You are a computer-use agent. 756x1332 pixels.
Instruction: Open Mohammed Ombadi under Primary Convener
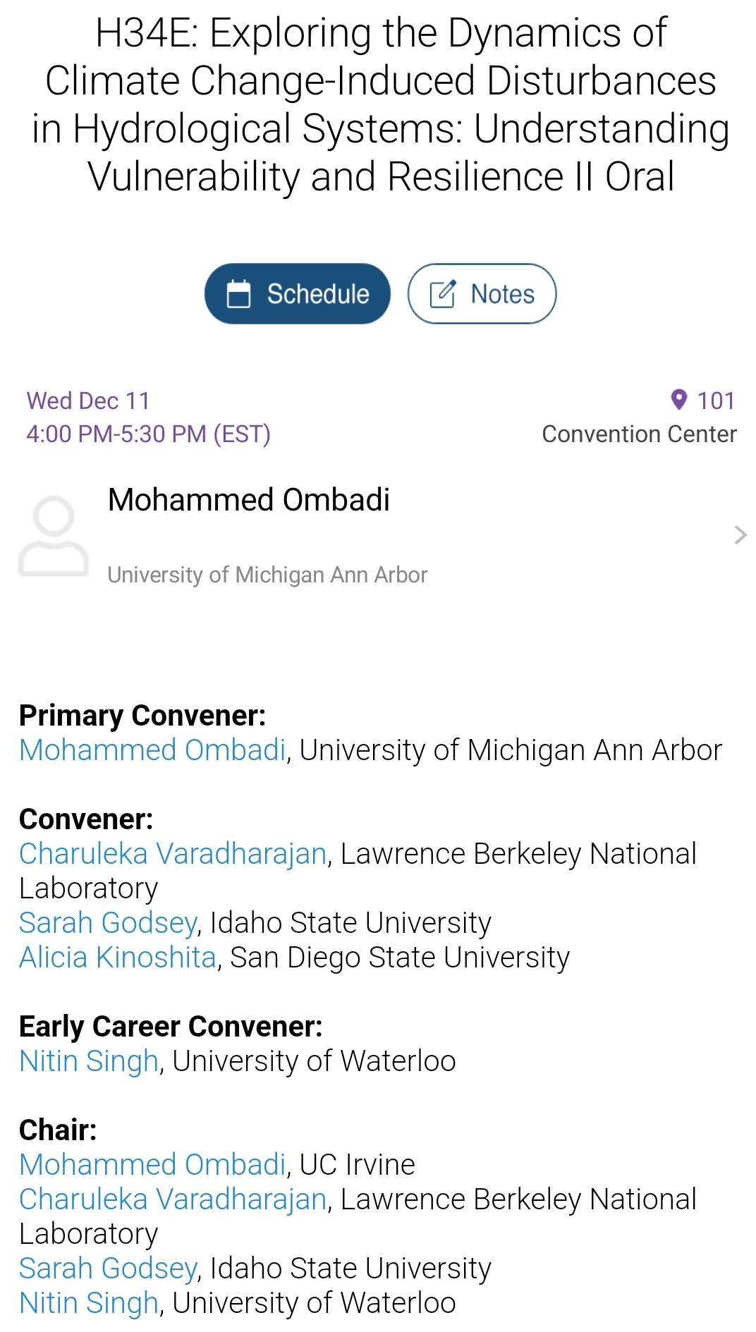(x=152, y=750)
